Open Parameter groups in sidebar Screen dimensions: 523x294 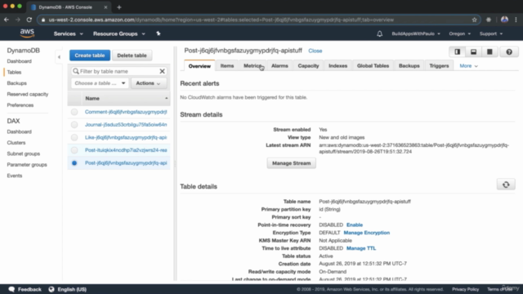point(27,165)
